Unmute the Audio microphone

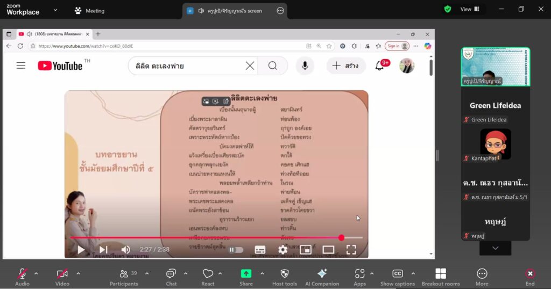22,277
